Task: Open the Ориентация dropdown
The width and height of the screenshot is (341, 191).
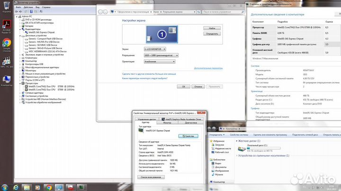Action: tap(159, 61)
